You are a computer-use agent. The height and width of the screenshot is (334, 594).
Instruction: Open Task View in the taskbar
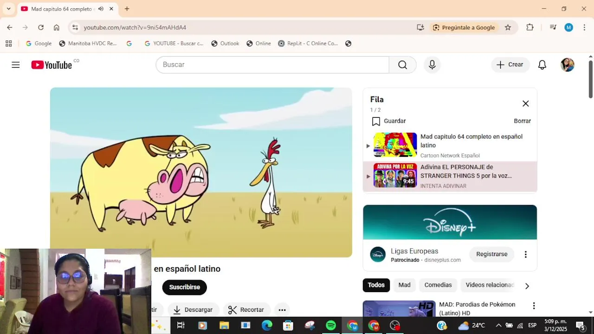[181, 326]
